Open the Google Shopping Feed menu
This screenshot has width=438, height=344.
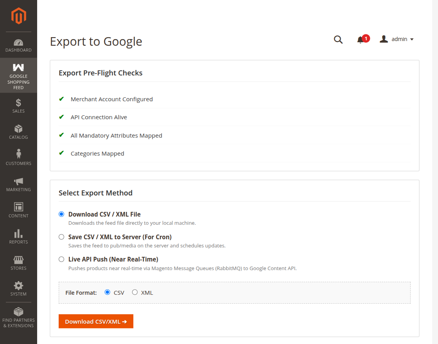[x=18, y=75]
